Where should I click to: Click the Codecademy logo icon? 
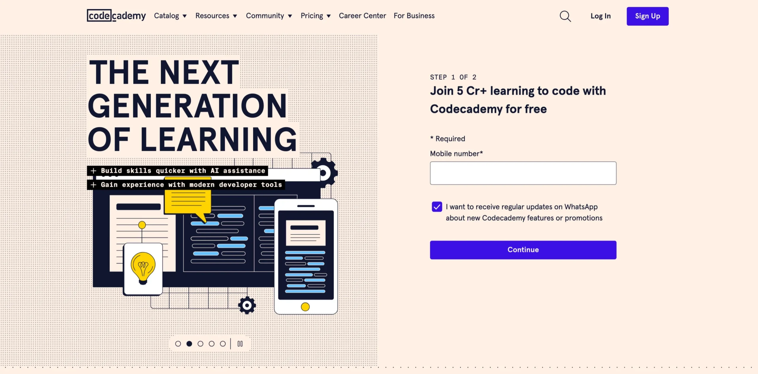(116, 15)
